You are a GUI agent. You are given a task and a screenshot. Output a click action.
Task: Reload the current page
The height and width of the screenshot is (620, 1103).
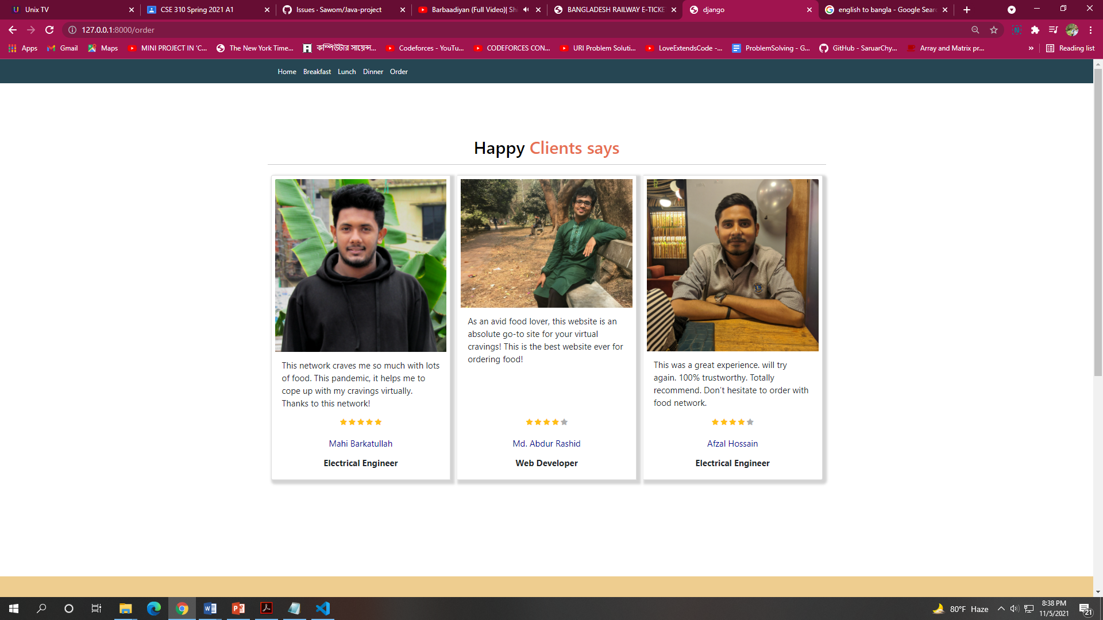click(x=49, y=30)
